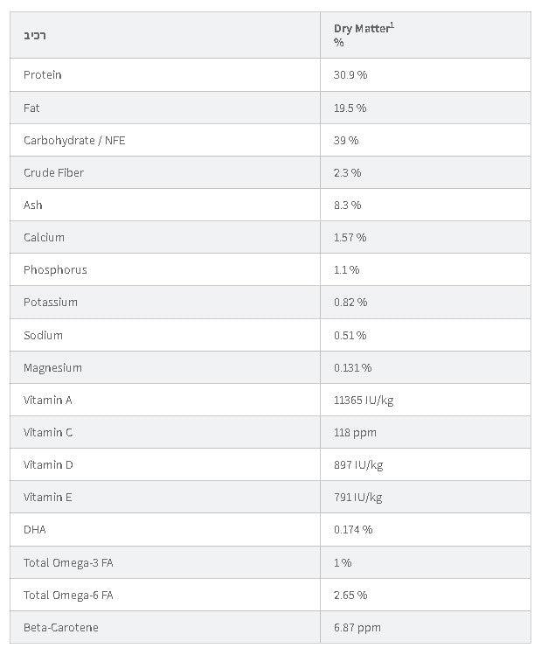Viewport: 541px width, 655px height.
Task: Click the Total Omega-6 FA label
Action: 68,595
